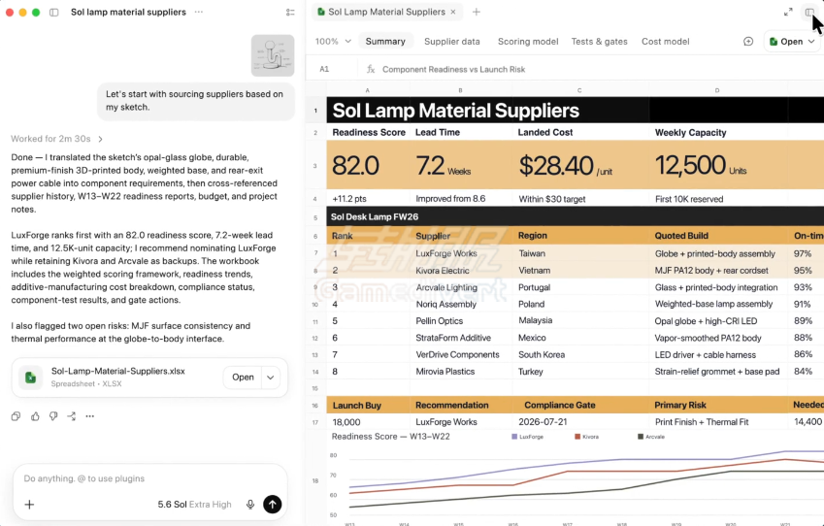Open the three-dot menu beside the chat title
The image size is (824, 526).
pyautogui.click(x=199, y=12)
